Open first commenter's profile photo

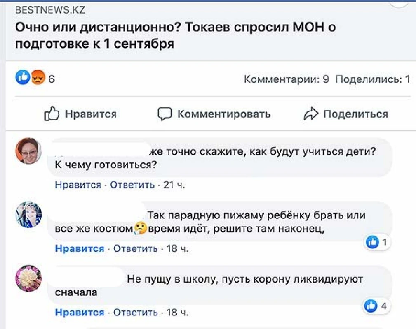coord(29,151)
